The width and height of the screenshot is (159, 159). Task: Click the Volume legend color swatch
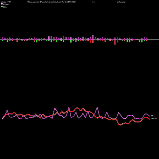(2, 4)
